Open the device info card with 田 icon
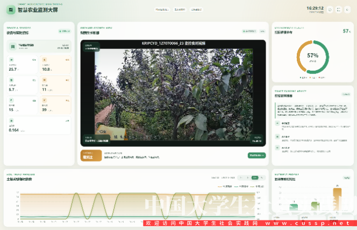 coord(39,46)
